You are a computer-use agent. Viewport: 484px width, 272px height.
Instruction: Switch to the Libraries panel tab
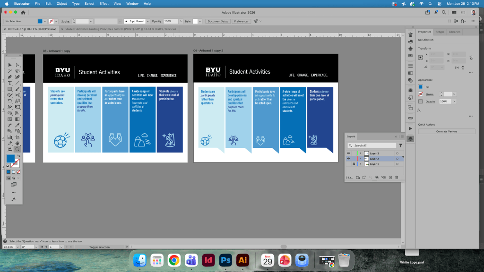(454, 32)
